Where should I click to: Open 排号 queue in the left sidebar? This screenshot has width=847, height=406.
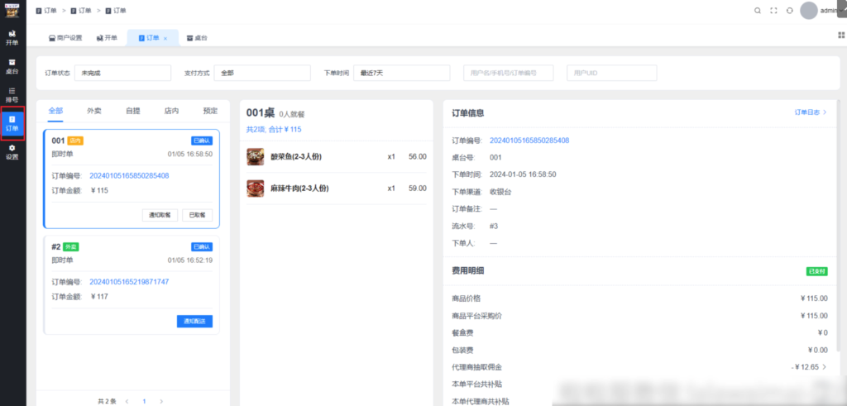coord(12,94)
